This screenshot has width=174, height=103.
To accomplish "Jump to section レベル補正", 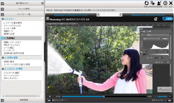I will 9,48.
